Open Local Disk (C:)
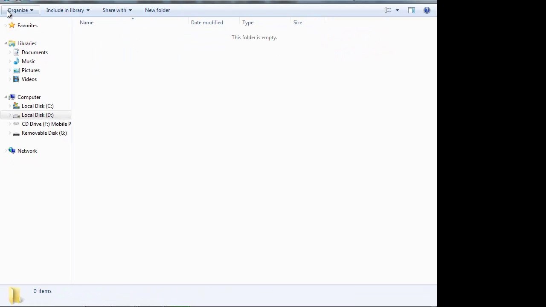This screenshot has width=546, height=307. pos(38,106)
